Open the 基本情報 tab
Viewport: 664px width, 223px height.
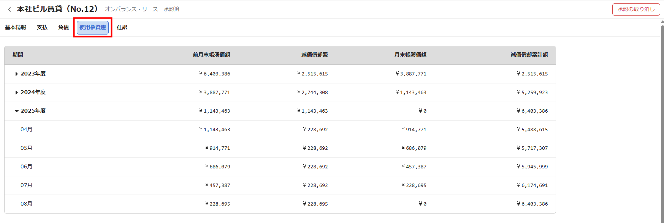[x=16, y=27]
